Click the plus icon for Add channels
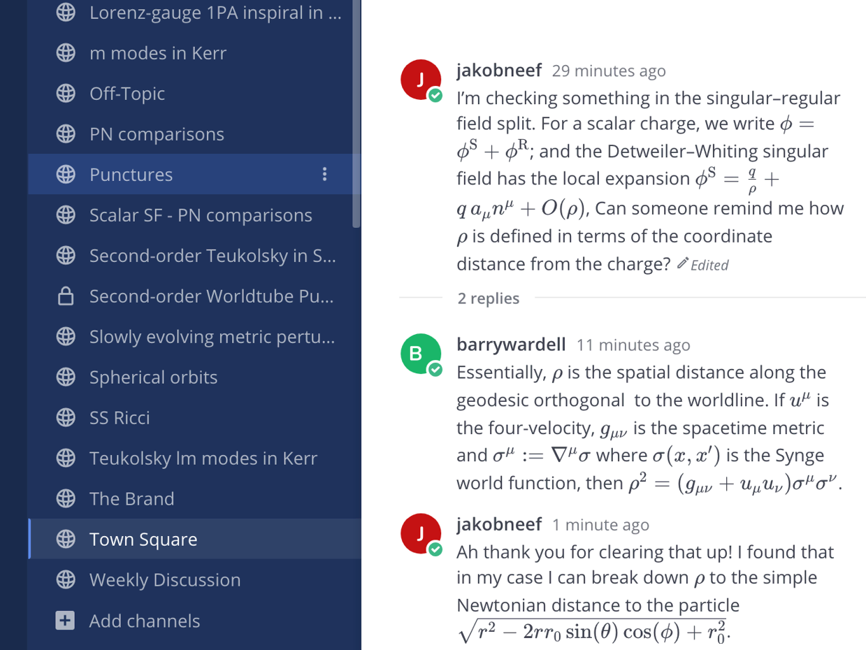Viewport: 866px width, 650px height. click(65, 621)
